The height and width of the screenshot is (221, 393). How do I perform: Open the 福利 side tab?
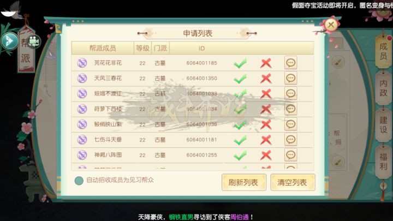pyautogui.click(x=383, y=162)
